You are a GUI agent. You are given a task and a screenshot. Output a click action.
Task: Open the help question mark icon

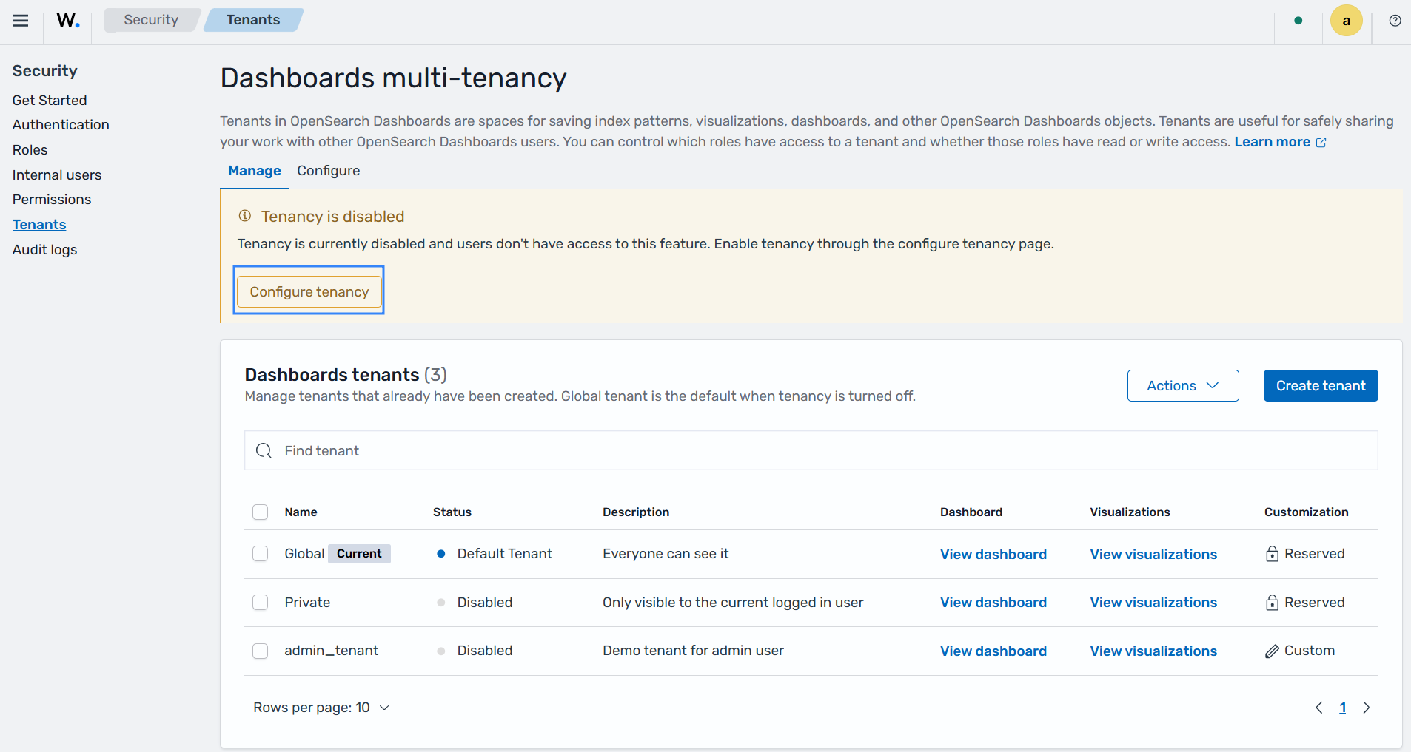(1395, 21)
